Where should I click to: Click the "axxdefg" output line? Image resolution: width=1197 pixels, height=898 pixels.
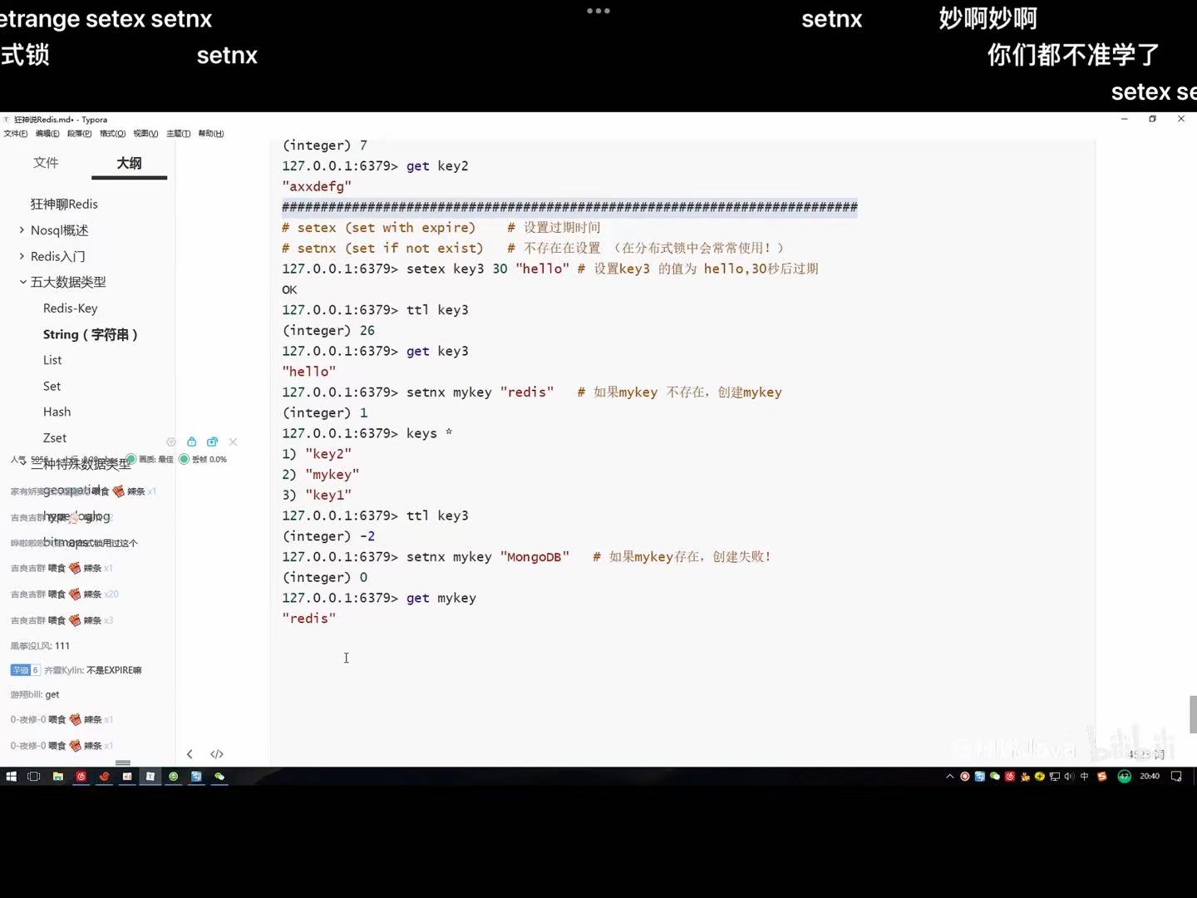317,186
